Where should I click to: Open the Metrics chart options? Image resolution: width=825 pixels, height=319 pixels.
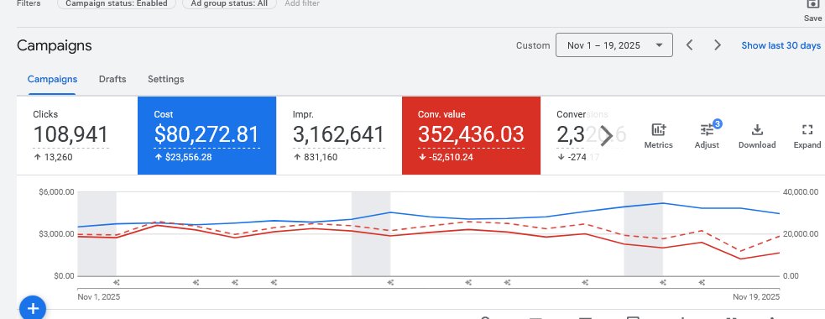[658, 136]
